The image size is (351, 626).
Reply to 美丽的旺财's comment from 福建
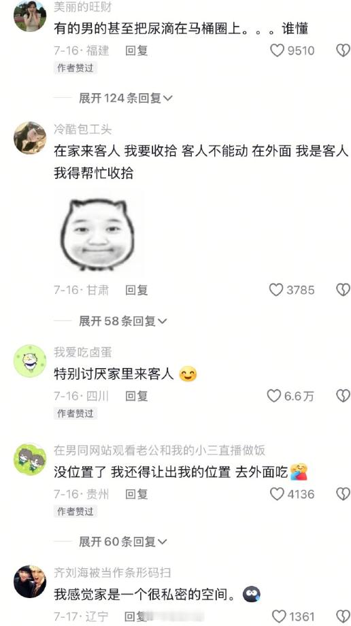click(x=137, y=50)
